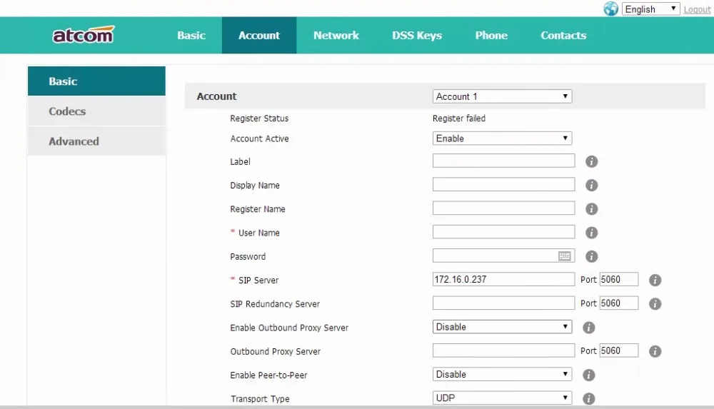This screenshot has width=714, height=409.
Task: Show info for Outbound Proxy Server row
Action: pos(655,350)
